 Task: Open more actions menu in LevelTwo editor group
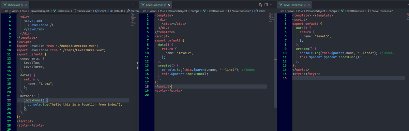point(272,5)
